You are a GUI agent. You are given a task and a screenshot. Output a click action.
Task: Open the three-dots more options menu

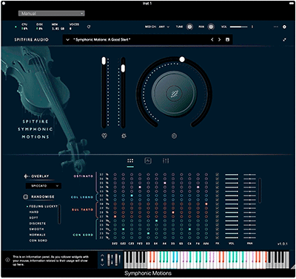coord(276,27)
